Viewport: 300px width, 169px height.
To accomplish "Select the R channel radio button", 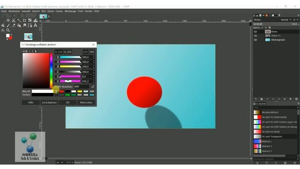I will click(x=56, y=57).
